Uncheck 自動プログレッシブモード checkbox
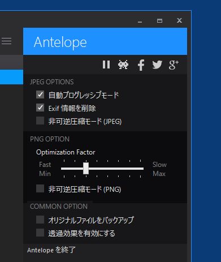Image resolution: width=221 pixels, height=262 pixels. (40, 95)
